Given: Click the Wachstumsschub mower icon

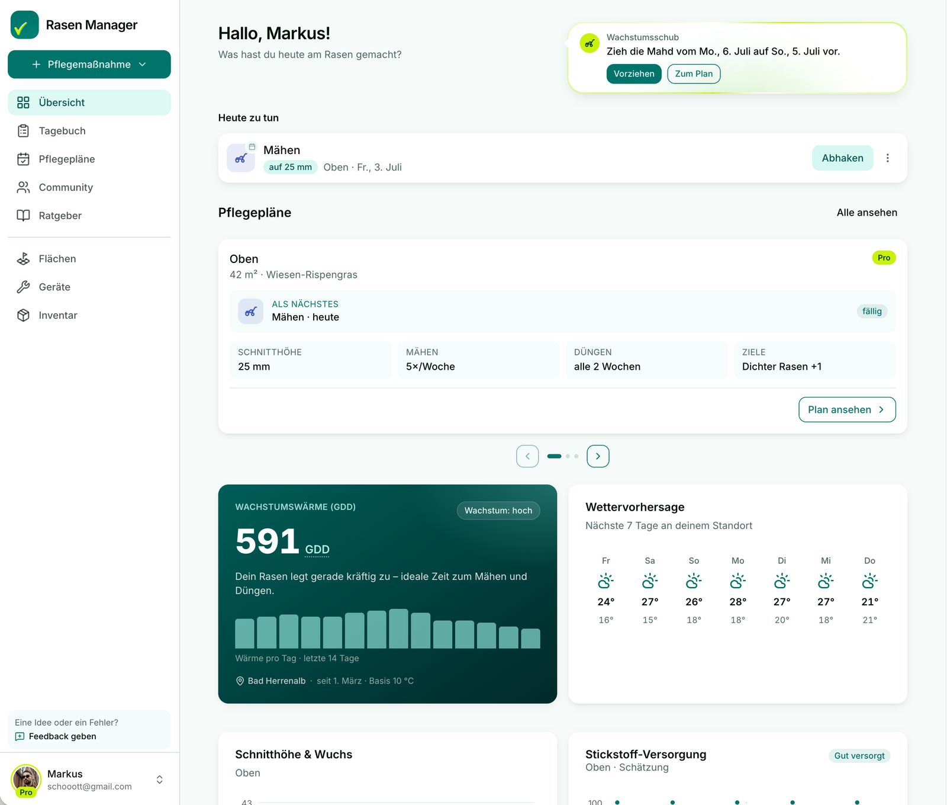Looking at the screenshot, I should tap(590, 43).
